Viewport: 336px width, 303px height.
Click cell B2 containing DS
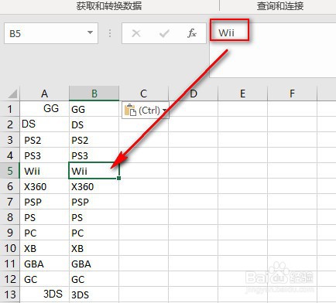(x=94, y=124)
